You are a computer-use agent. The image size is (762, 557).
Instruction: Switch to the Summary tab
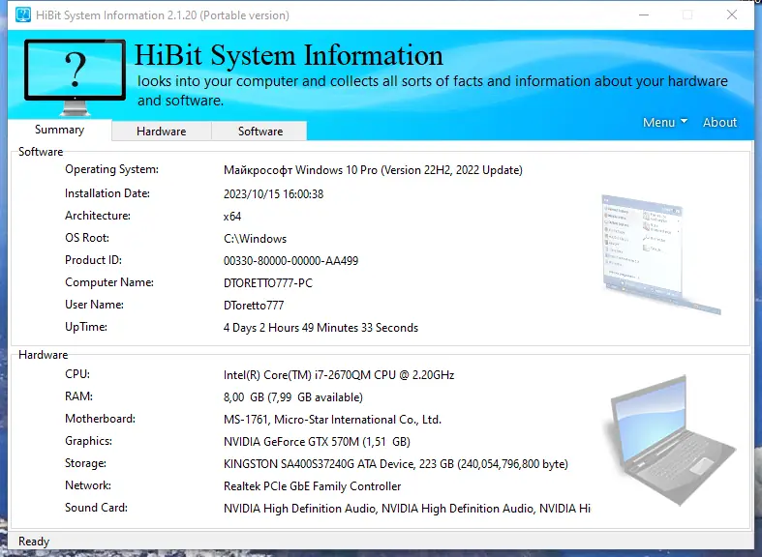coord(60,130)
